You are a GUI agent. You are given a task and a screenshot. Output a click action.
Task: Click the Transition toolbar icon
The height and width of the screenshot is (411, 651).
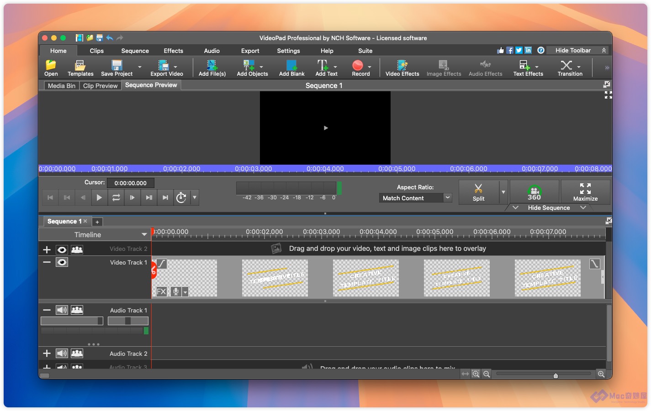[x=570, y=68]
